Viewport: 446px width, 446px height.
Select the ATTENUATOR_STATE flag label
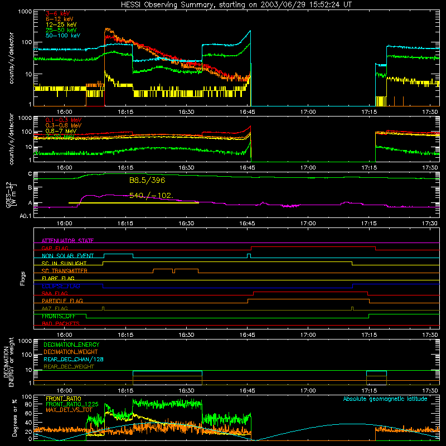click(x=67, y=241)
